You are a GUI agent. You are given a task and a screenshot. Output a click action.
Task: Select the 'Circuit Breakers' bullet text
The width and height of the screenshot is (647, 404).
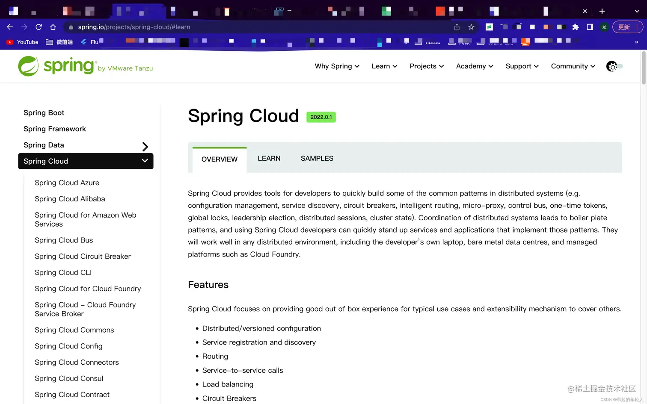coord(229,398)
